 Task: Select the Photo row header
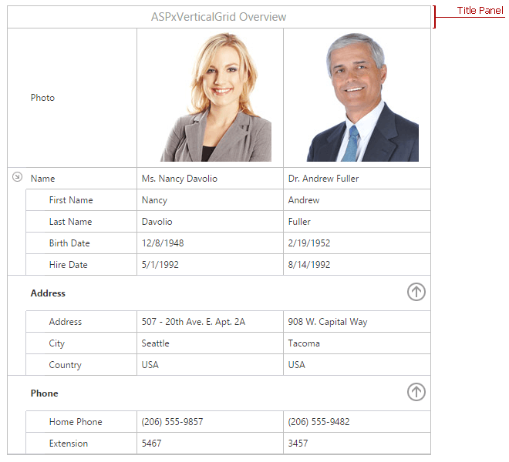(72, 98)
